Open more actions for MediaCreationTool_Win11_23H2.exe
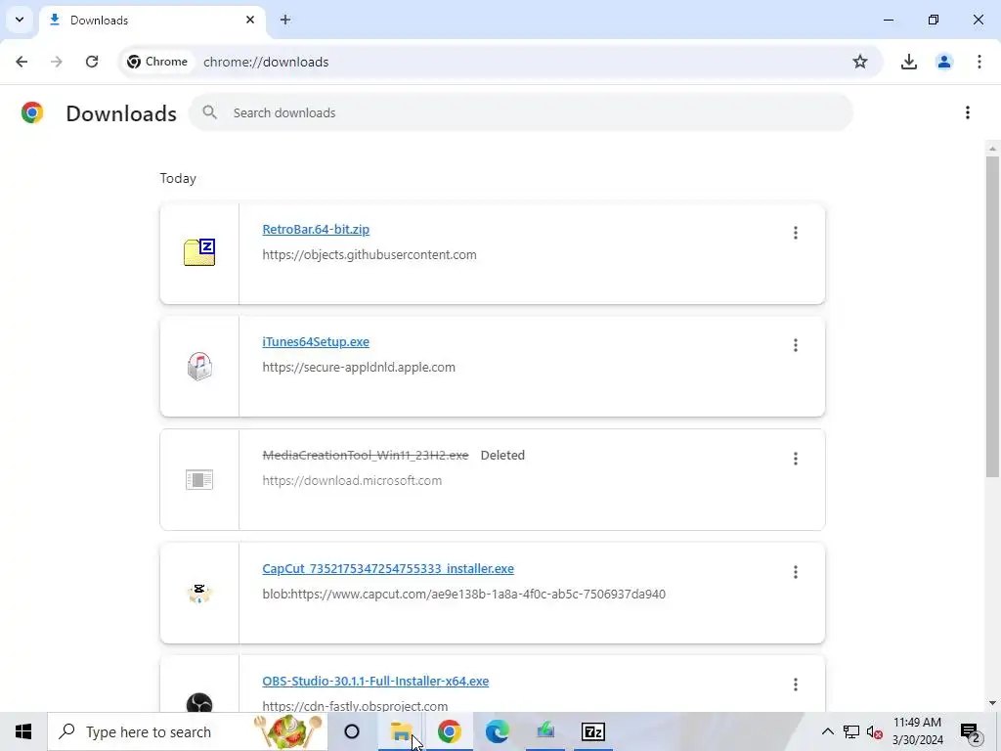This screenshot has height=751, width=1001. tap(796, 459)
